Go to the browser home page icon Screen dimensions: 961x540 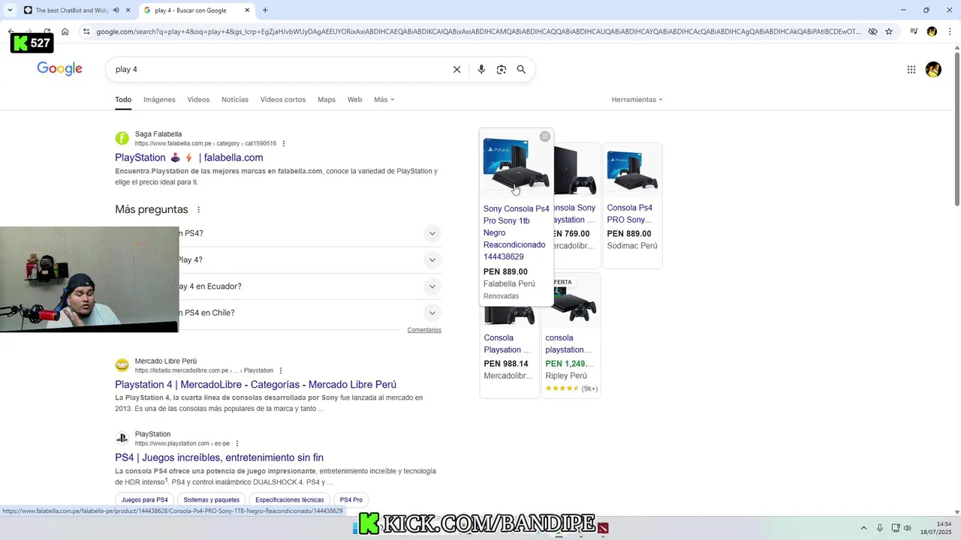(x=65, y=31)
